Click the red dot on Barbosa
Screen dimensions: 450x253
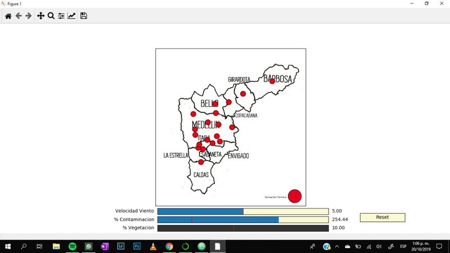click(272, 81)
